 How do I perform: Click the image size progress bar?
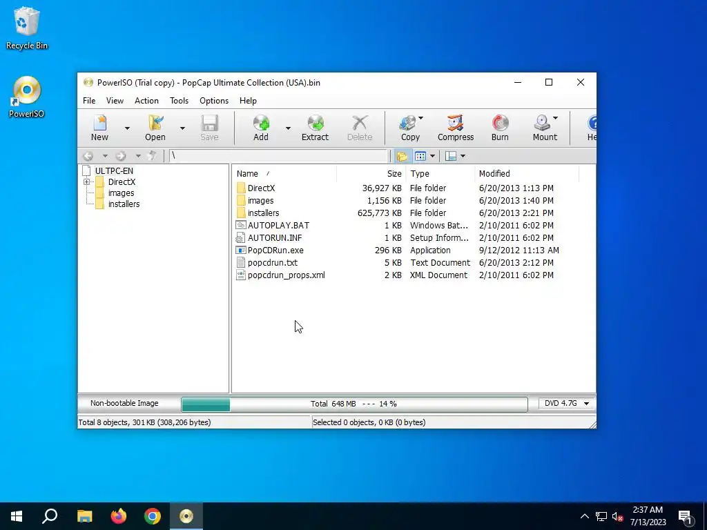pyautogui.click(x=354, y=404)
